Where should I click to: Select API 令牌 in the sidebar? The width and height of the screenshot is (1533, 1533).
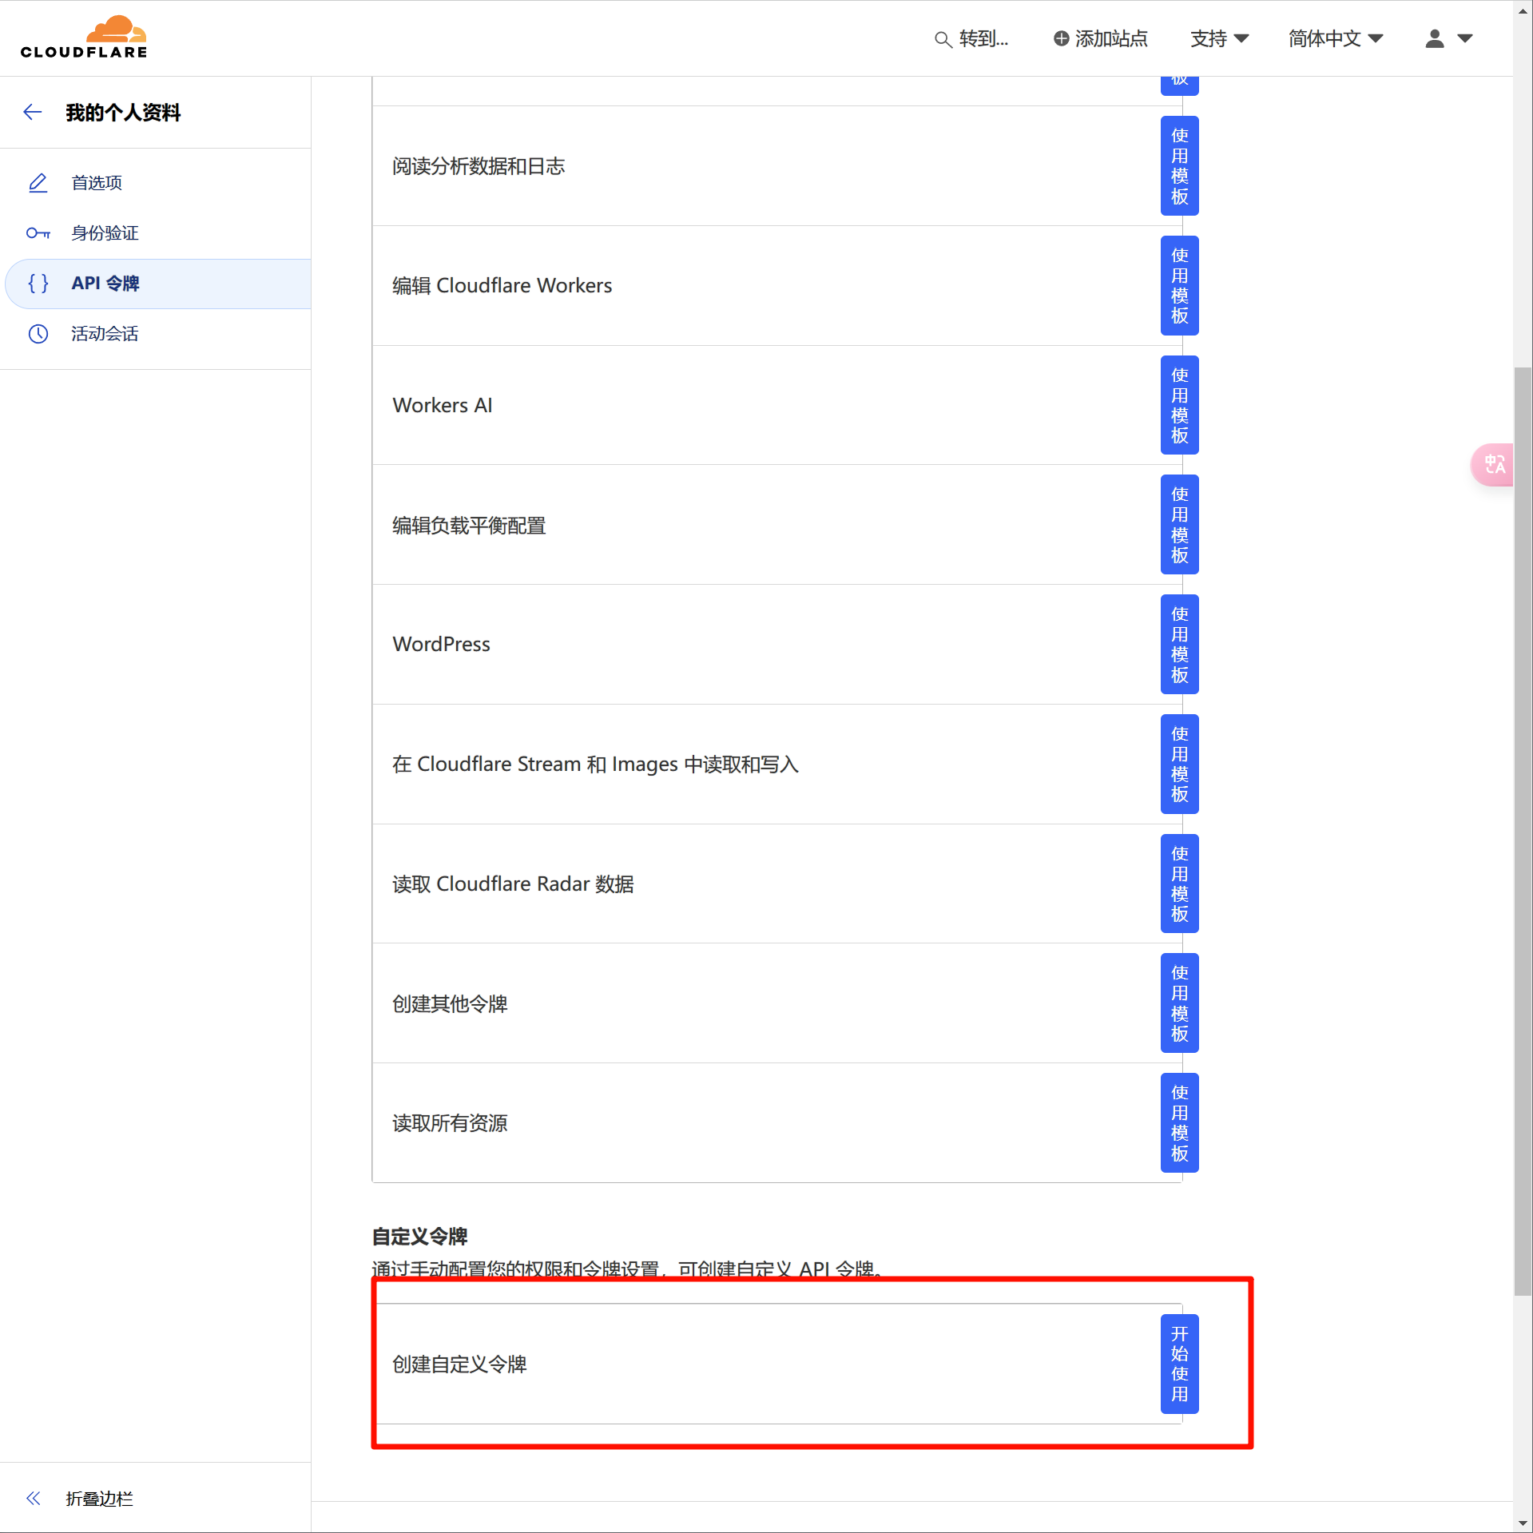pos(158,284)
